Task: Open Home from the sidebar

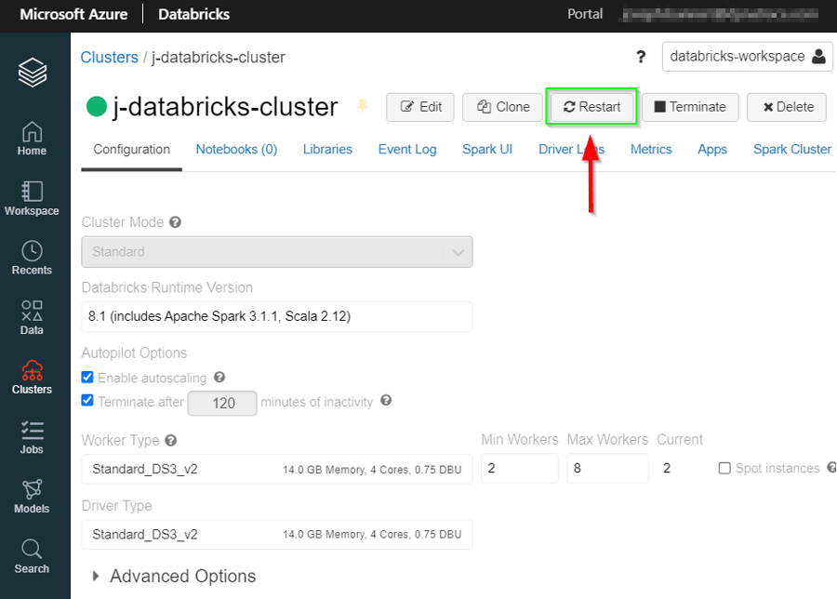Action: point(32,139)
